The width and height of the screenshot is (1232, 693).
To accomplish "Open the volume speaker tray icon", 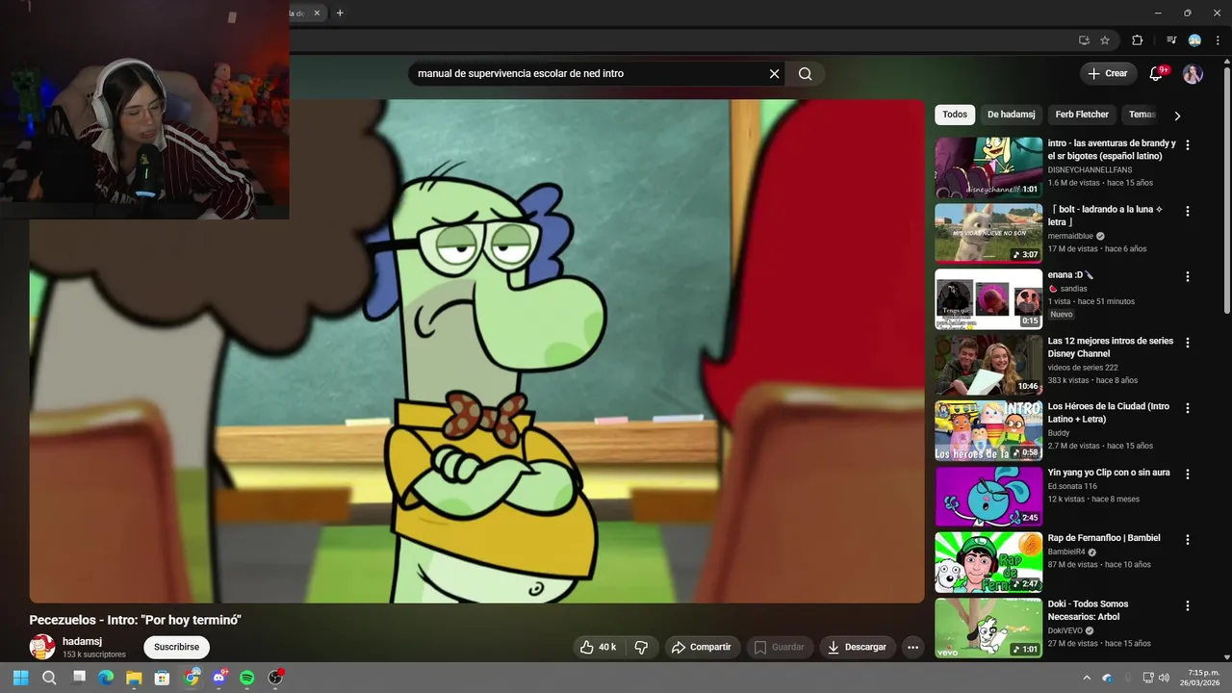I will pos(1165,678).
